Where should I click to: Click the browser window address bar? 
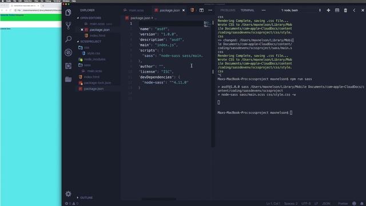[38, 10]
